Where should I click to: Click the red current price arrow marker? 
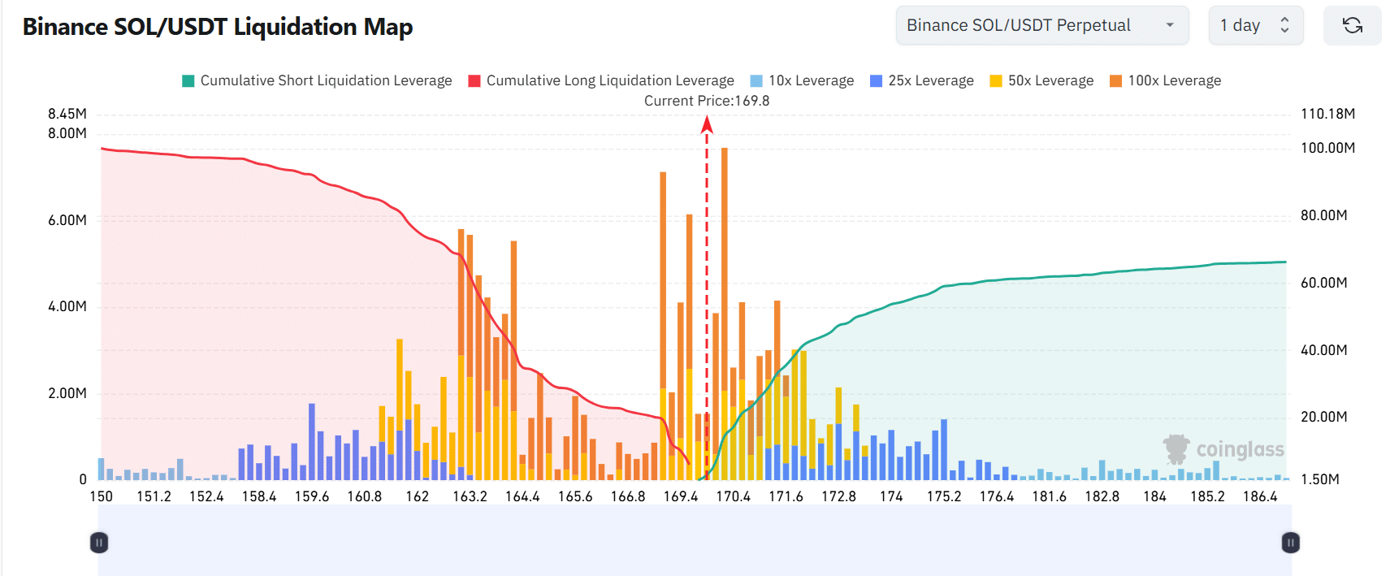point(707,124)
